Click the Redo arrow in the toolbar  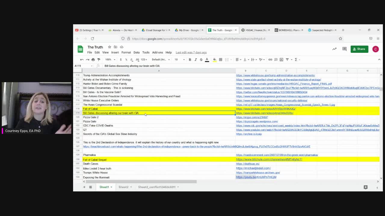(x=87, y=59)
